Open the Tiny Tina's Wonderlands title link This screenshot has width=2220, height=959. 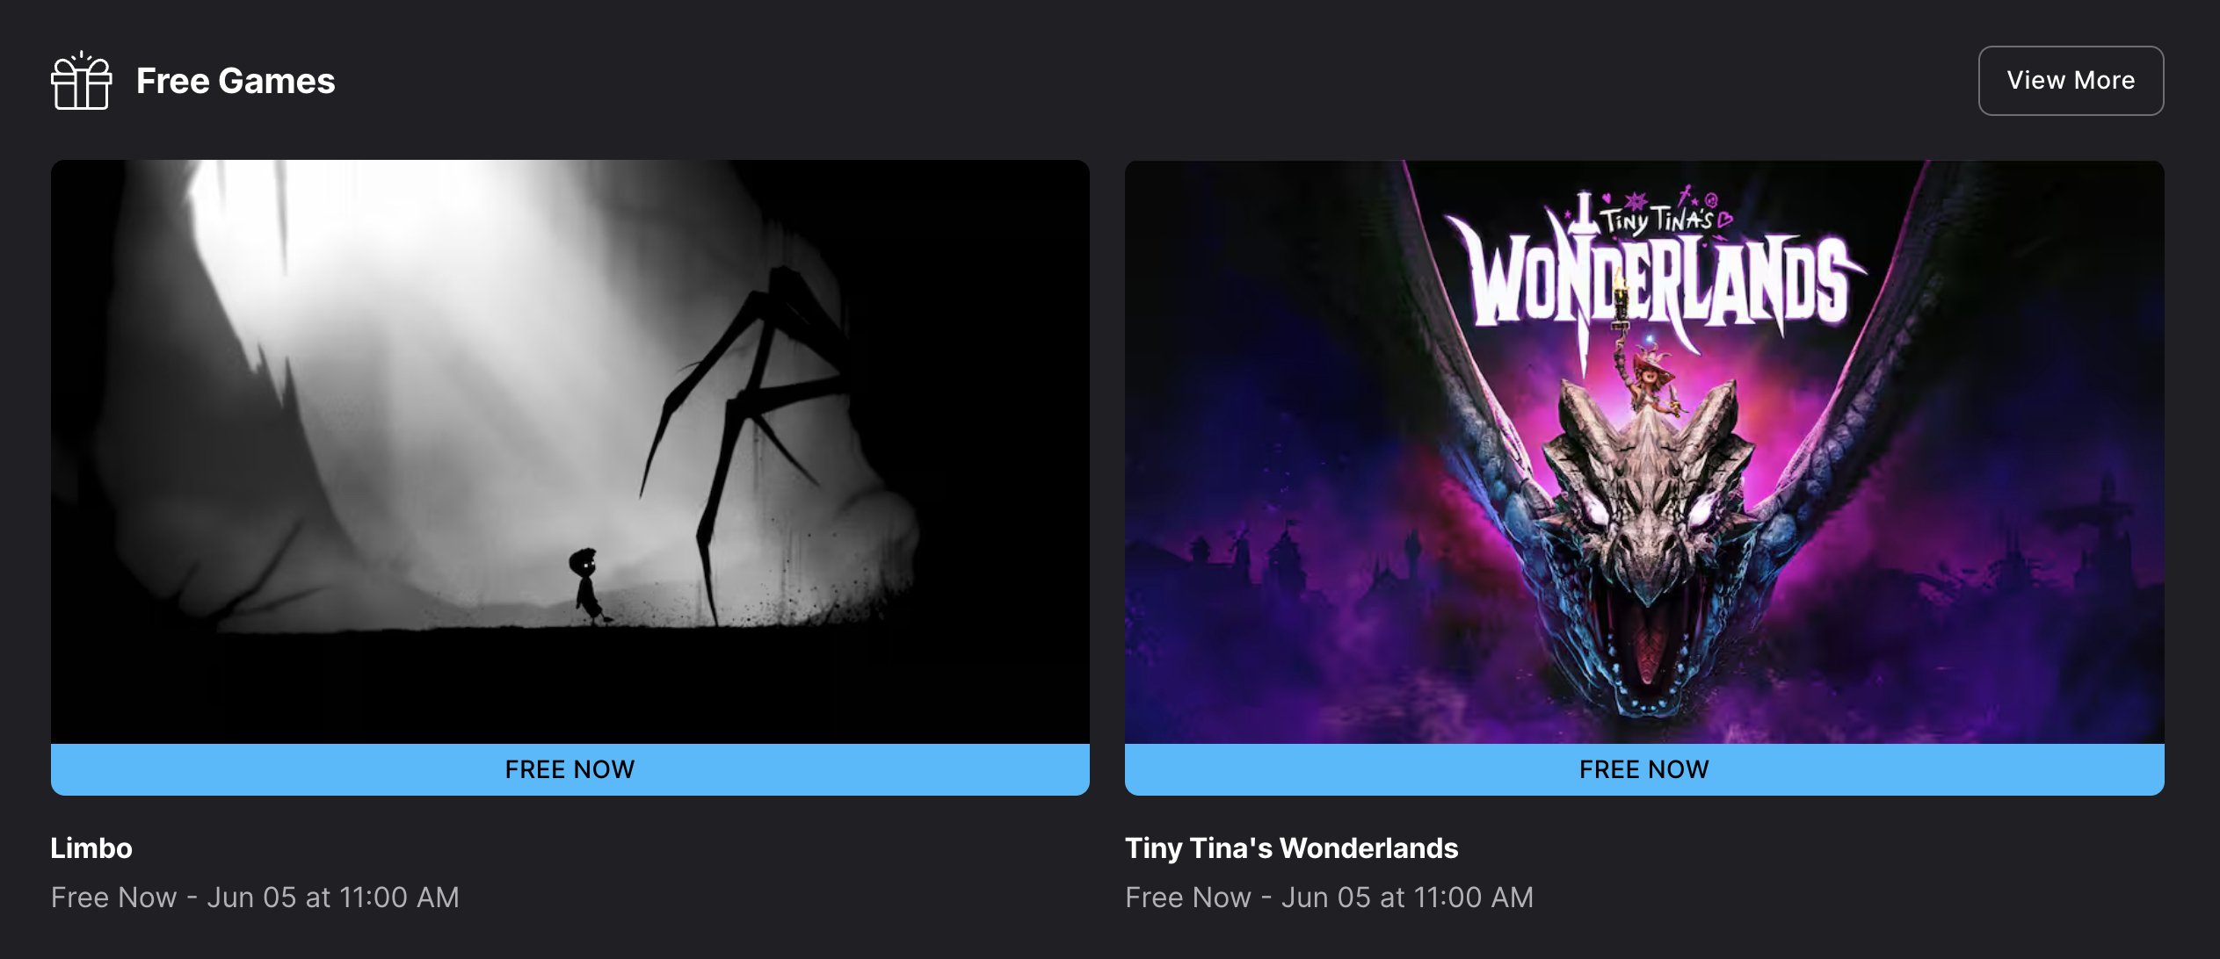click(x=1292, y=848)
